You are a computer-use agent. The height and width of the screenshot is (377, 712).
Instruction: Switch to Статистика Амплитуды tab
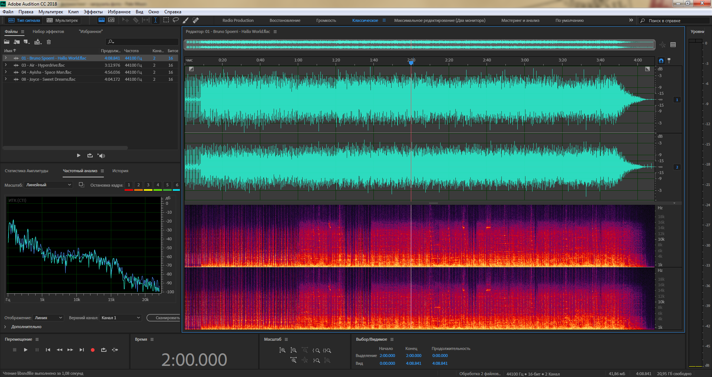coord(27,171)
